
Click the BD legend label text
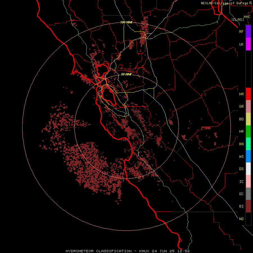[241, 119]
